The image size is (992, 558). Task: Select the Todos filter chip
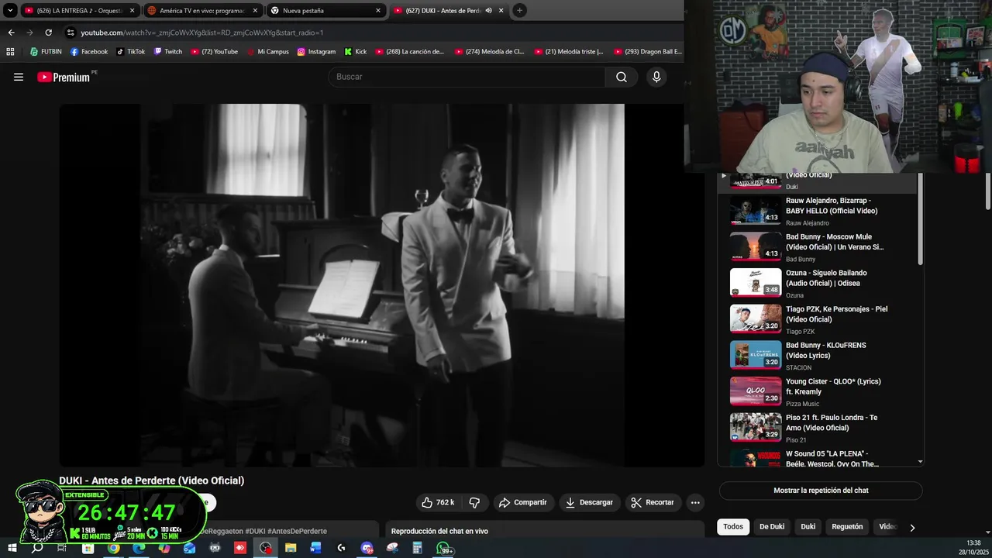[733, 527]
